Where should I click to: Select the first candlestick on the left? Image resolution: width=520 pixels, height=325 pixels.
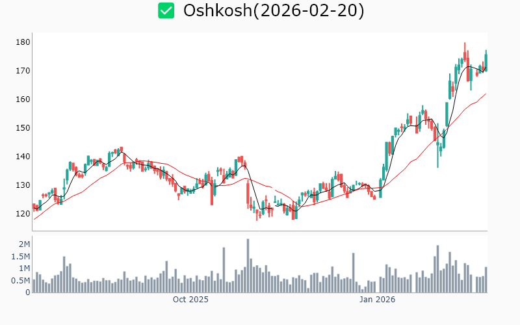point(34,207)
